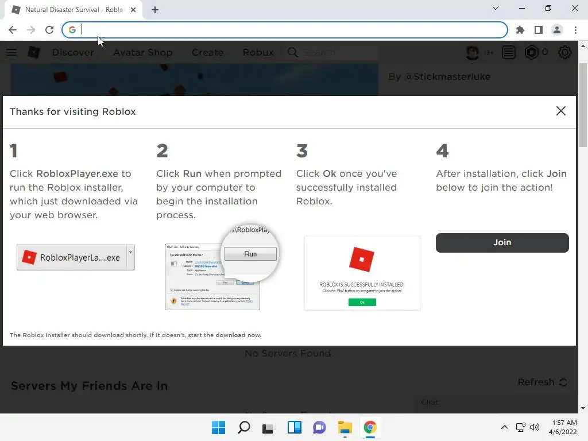Open the Robux balance icon
This screenshot has height=441, width=588.
[x=531, y=52]
